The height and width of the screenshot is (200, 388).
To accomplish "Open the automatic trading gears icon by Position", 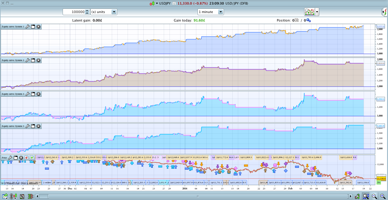I will (308, 20).
